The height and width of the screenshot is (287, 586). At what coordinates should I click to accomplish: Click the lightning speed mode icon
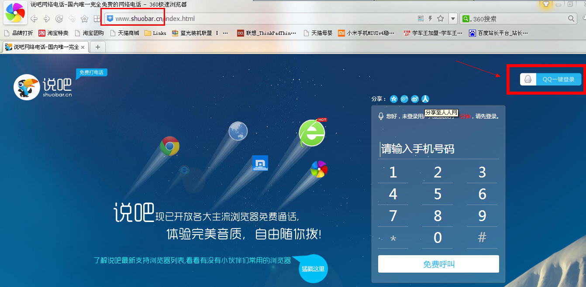pyautogui.click(x=431, y=19)
